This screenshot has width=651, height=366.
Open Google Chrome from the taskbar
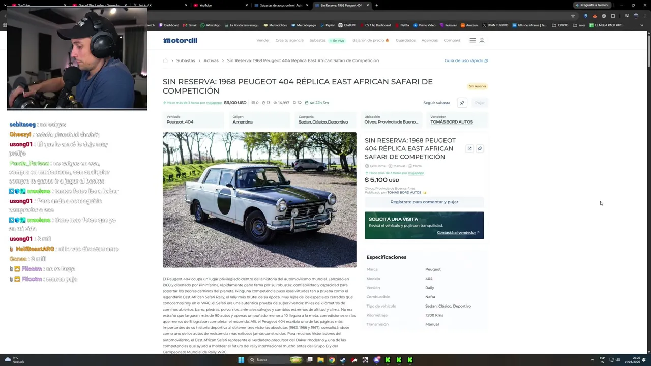pos(332,360)
